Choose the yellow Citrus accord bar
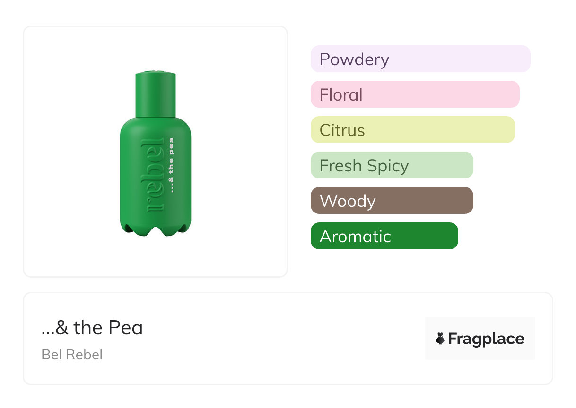Image resolution: width=576 pixels, height=408 pixels. coord(412,130)
